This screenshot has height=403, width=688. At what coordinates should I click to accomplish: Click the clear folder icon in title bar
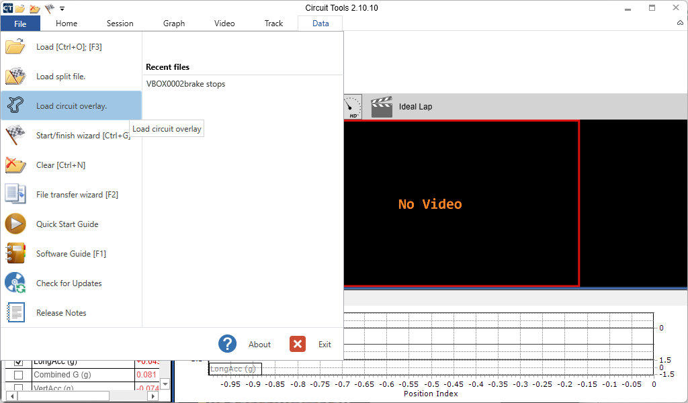(x=35, y=8)
